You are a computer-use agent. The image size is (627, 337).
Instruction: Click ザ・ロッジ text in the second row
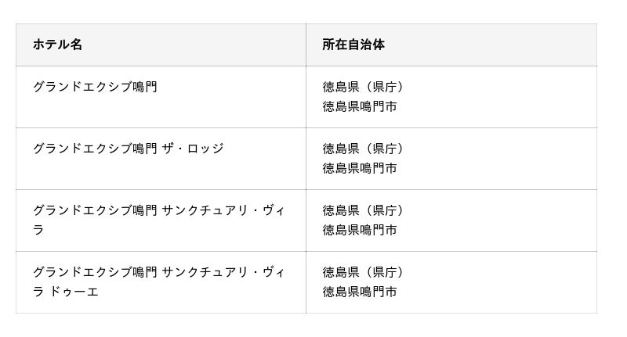[193, 149]
